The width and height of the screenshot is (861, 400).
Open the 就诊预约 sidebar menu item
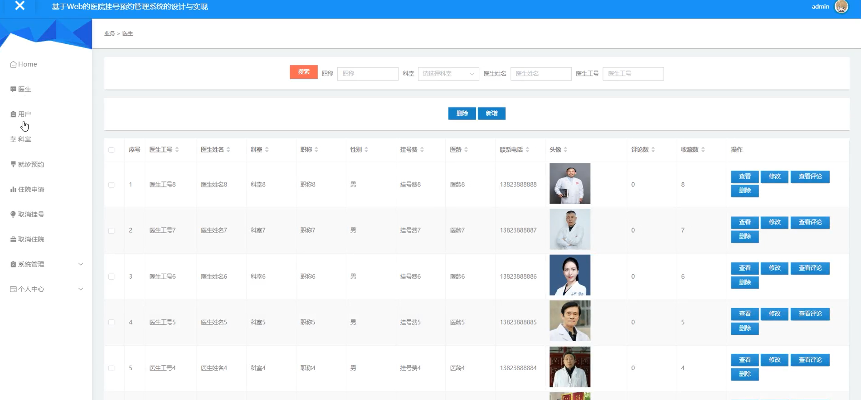(31, 164)
